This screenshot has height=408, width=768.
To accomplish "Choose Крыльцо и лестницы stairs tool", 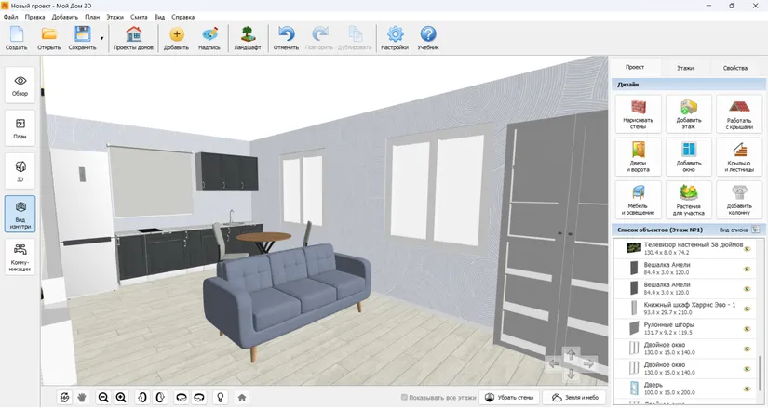I will pos(739,157).
